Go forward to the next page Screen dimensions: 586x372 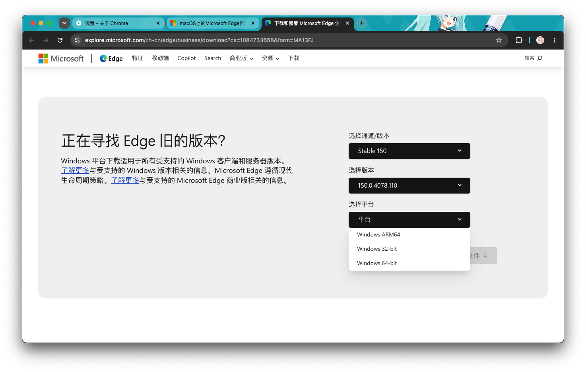click(46, 40)
